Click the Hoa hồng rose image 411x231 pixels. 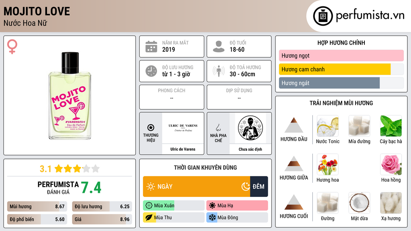(x=391, y=164)
